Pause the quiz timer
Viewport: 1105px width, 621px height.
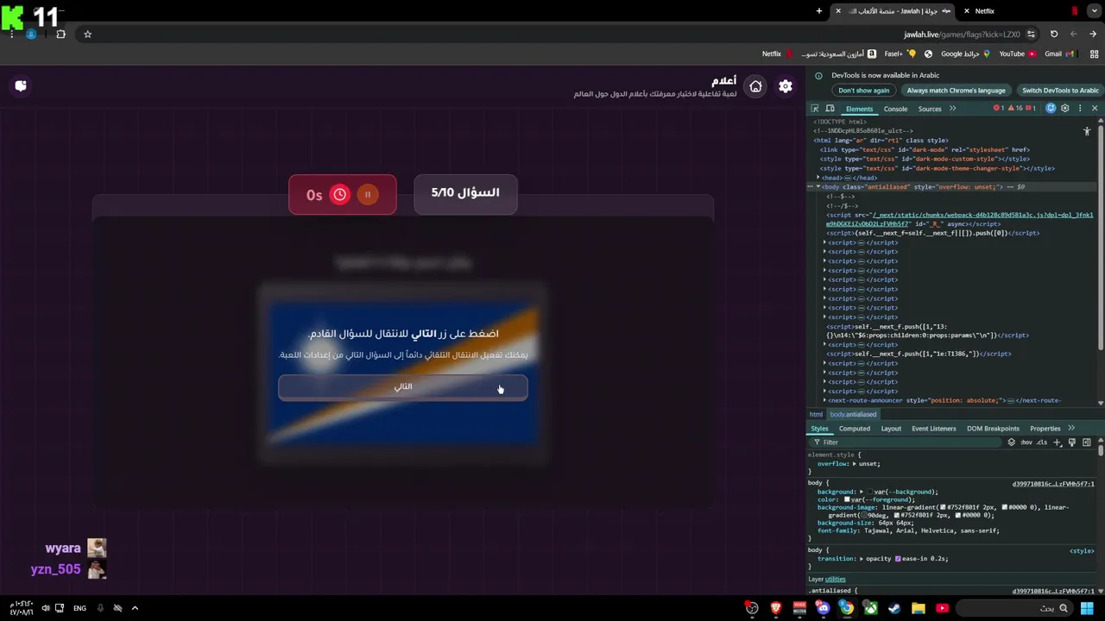[x=368, y=195]
